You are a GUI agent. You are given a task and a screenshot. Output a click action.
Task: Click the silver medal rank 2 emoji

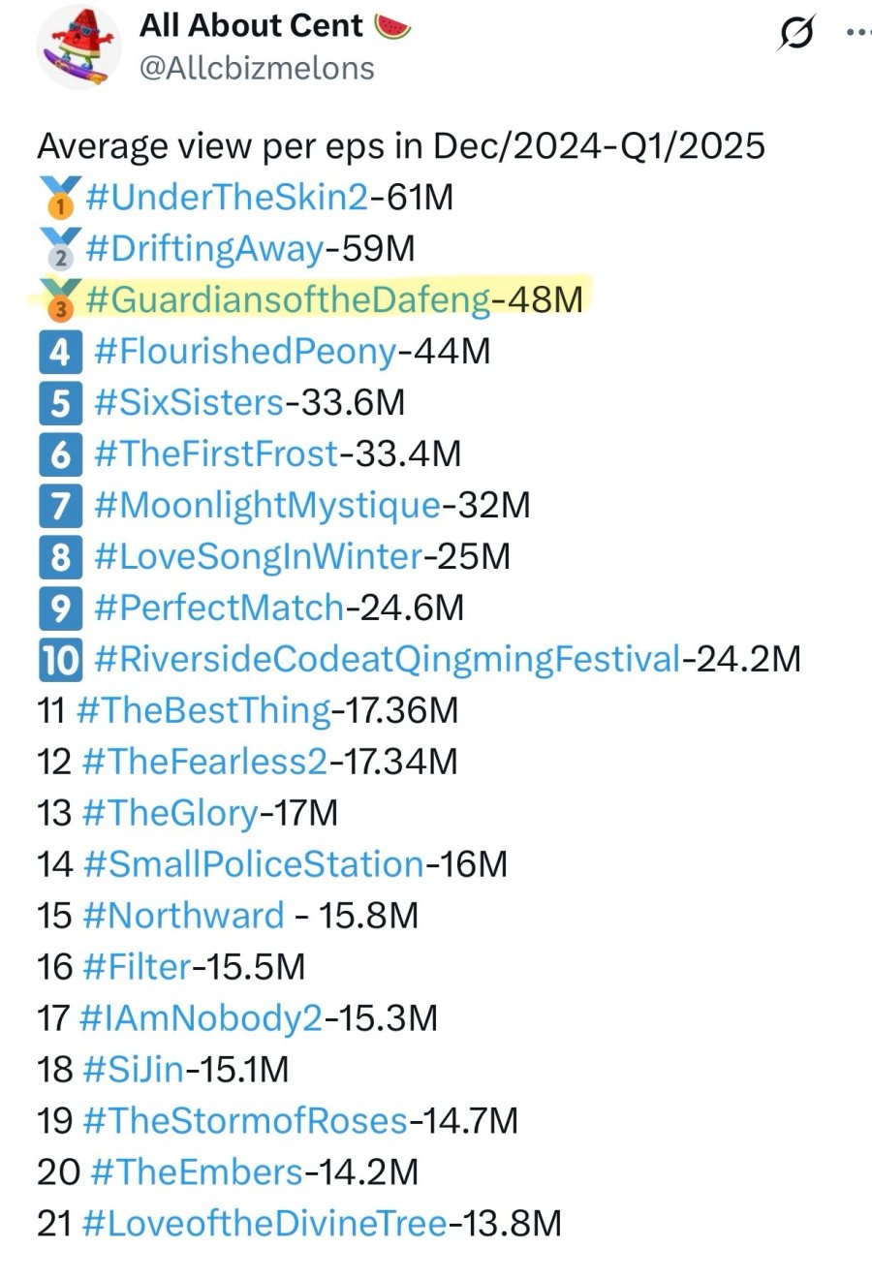tap(60, 249)
